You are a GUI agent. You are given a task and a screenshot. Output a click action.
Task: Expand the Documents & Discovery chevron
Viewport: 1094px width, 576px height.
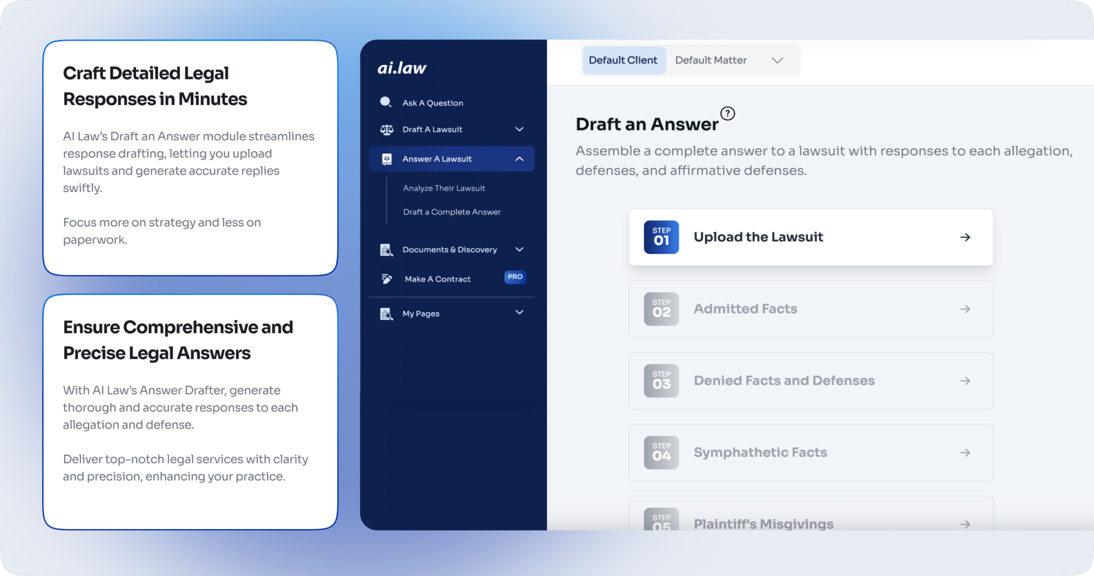point(519,249)
